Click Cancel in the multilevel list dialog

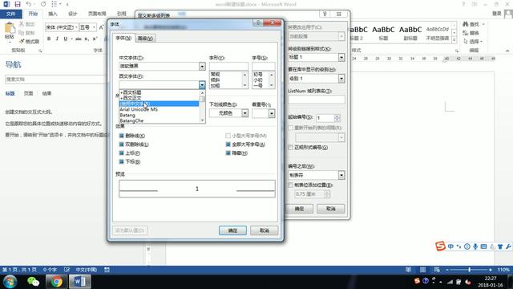(x=330, y=209)
